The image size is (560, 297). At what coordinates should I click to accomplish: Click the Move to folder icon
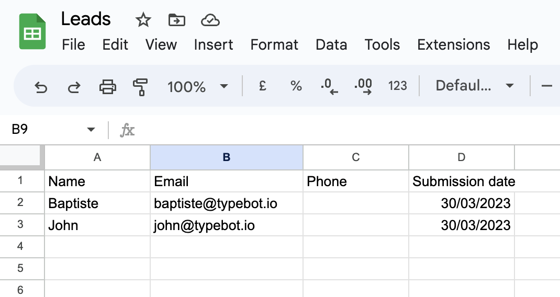coord(177,20)
